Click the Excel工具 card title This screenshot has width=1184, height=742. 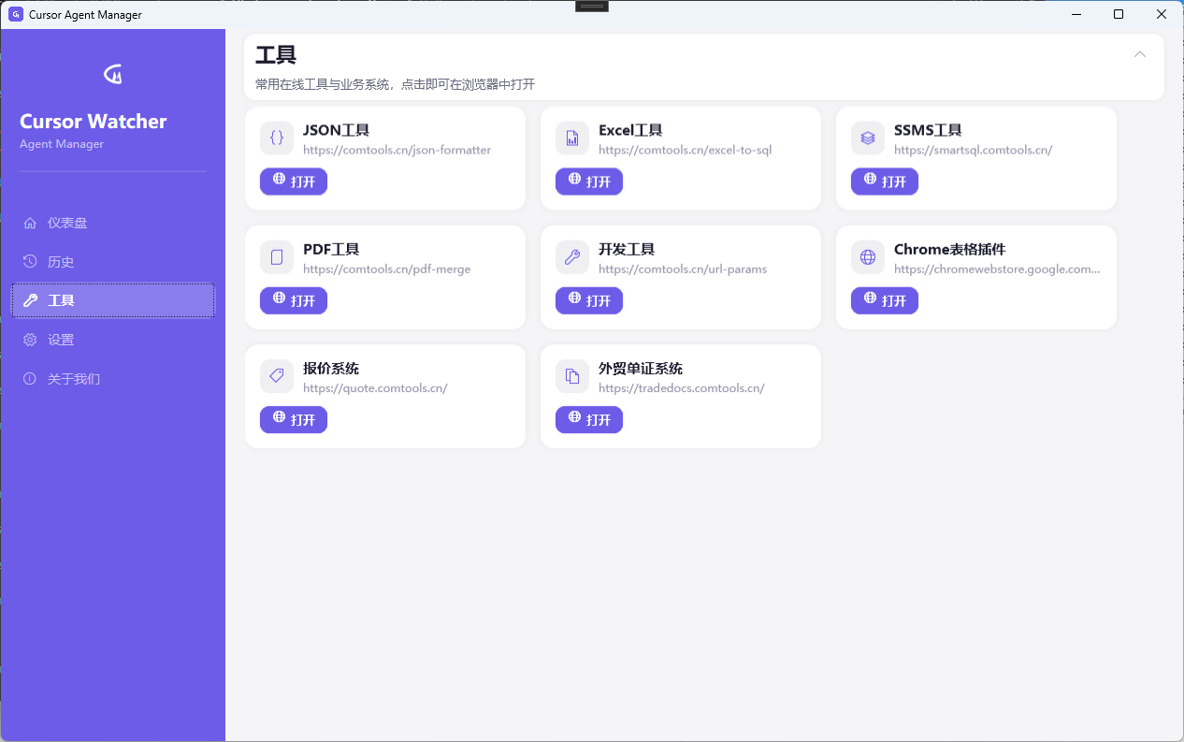(630, 130)
